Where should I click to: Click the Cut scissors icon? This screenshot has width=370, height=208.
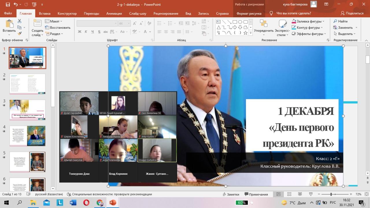pos(20,21)
